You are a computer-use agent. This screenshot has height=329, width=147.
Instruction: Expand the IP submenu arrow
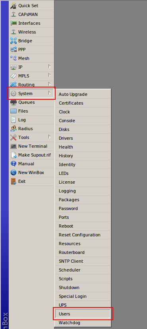(x=50, y=67)
